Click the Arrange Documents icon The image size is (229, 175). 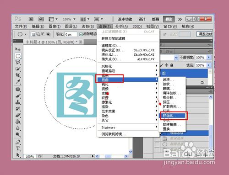83,19
